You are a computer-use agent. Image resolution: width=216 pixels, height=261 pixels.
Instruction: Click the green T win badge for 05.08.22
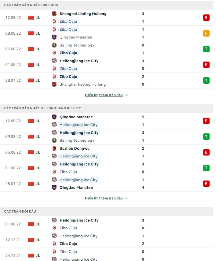tap(206, 49)
